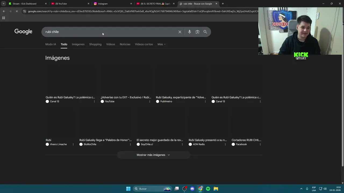Open more options for the Facebook result
Image resolution: width=344 pixels, height=193 pixels.
(260, 144)
